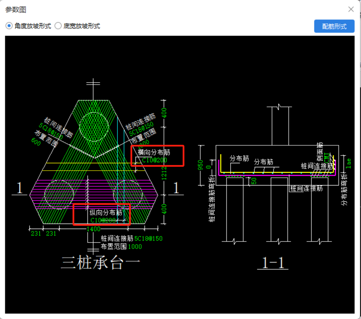Viewport: 361px width, 319px height.
Task: Edit the lae anchorage length value
Action: [349, 163]
